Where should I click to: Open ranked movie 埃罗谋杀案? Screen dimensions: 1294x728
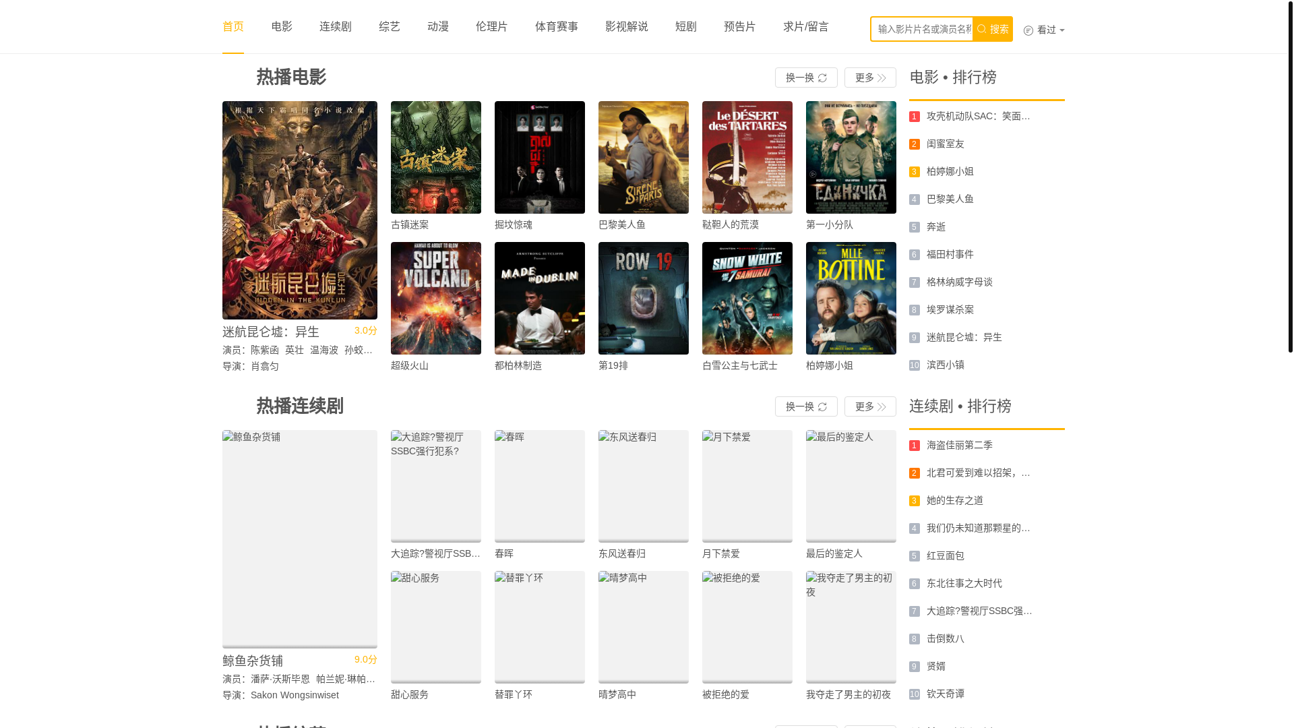[x=950, y=309]
